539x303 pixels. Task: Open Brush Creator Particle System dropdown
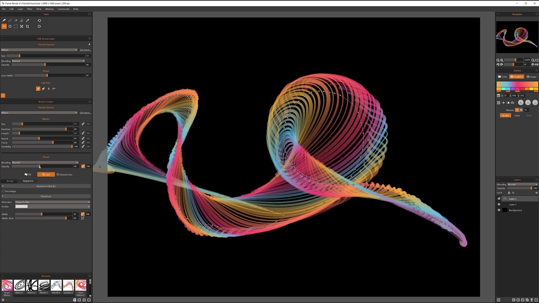pyautogui.click(x=39, y=113)
